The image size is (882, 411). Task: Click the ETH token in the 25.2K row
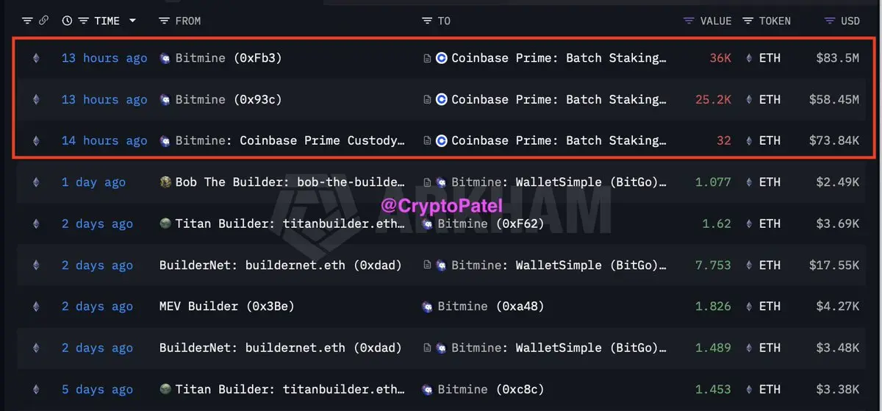769,99
